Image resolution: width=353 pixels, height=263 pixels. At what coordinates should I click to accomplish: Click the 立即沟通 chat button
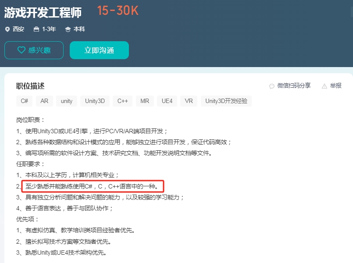99,50
